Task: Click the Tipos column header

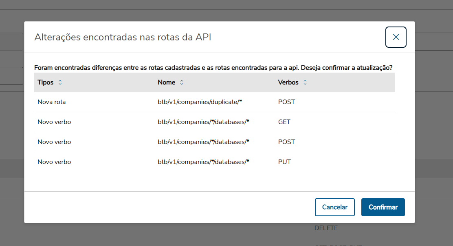Action: pos(46,82)
